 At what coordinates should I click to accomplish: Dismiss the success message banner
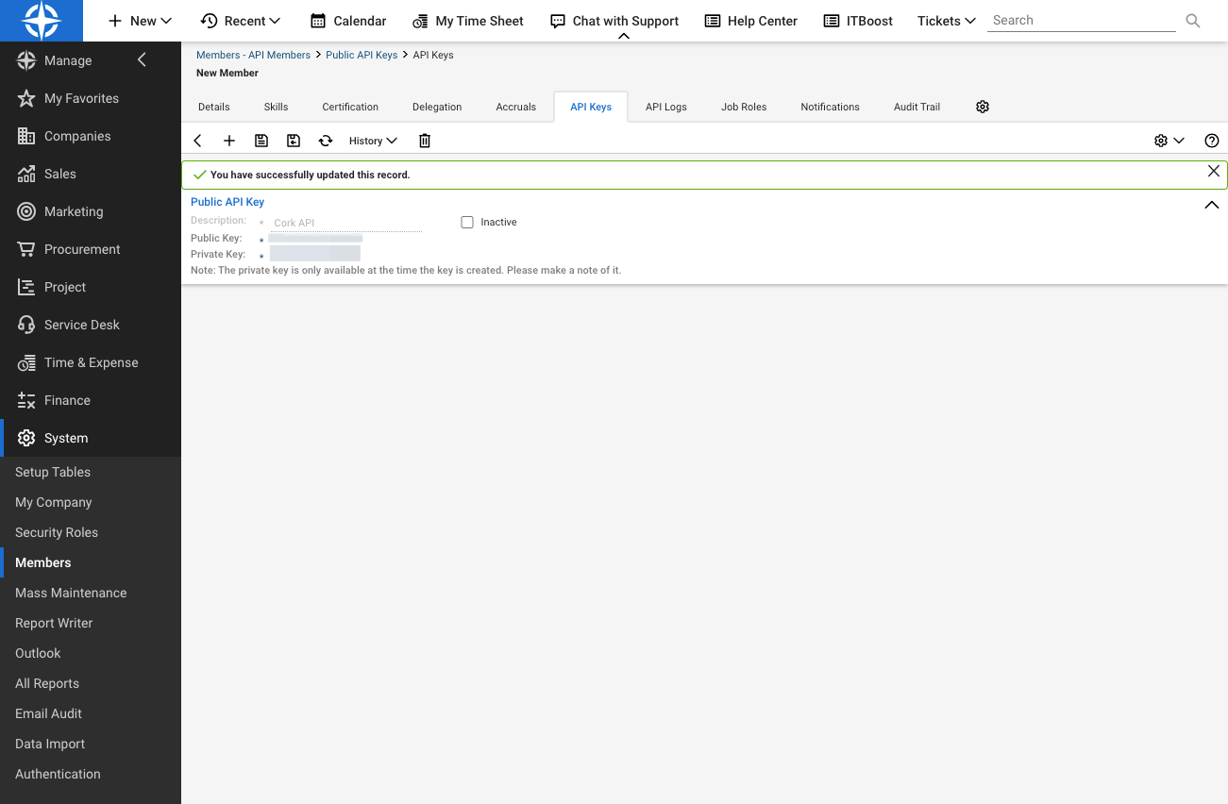(1214, 171)
